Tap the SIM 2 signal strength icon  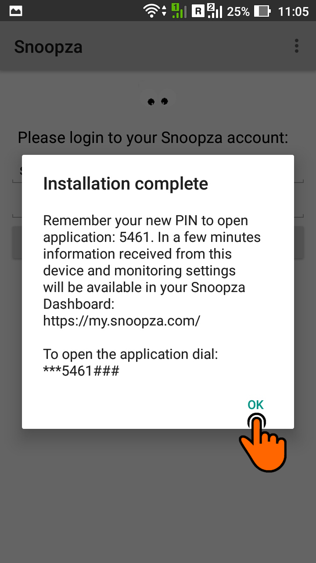point(214,11)
